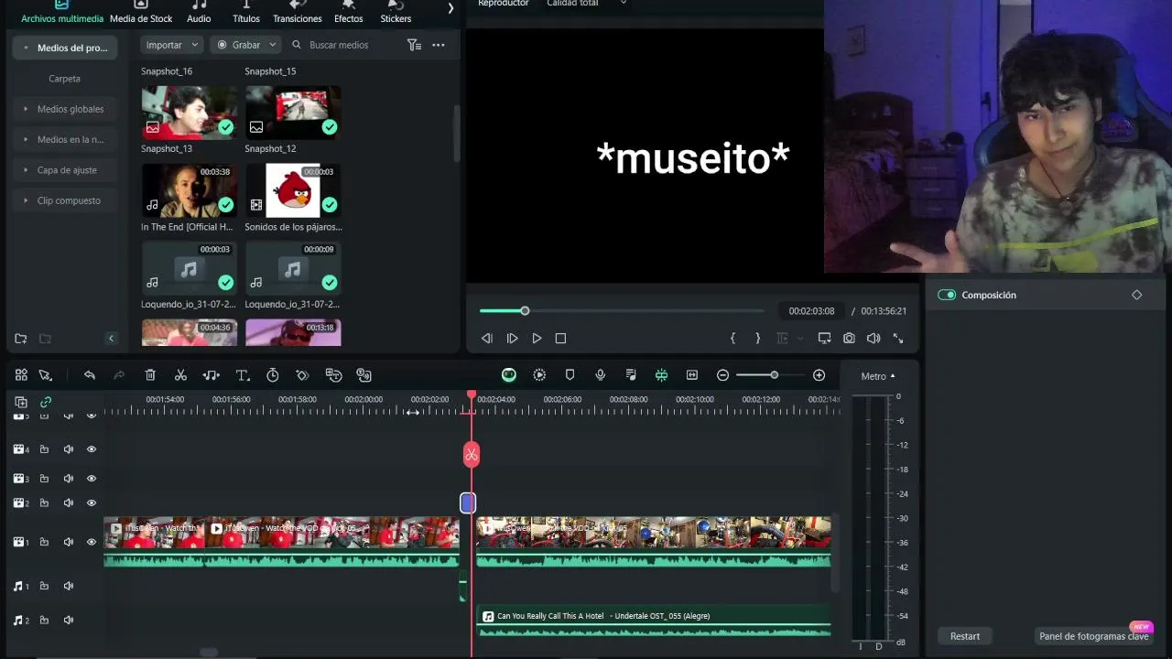The image size is (1172, 659).
Task: Open the Efectos tab
Action: click(349, 12)
